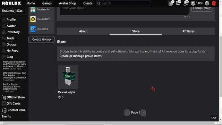The image size is (222, 125).
Task: Follow the Create or manage group items link
Action: (81, 56)
